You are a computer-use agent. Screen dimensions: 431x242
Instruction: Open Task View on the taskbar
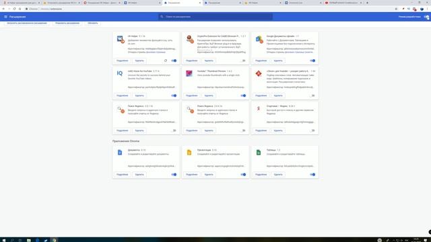click(20, 240)
